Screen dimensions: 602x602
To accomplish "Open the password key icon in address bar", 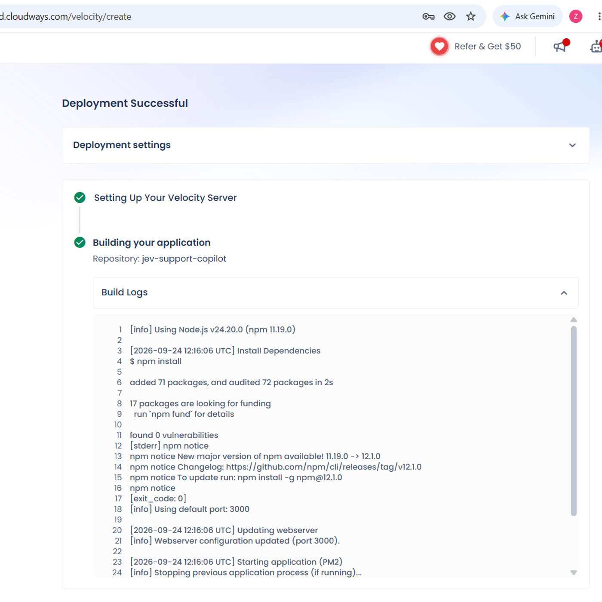I will pyautogui.click(x=428, y=17).
